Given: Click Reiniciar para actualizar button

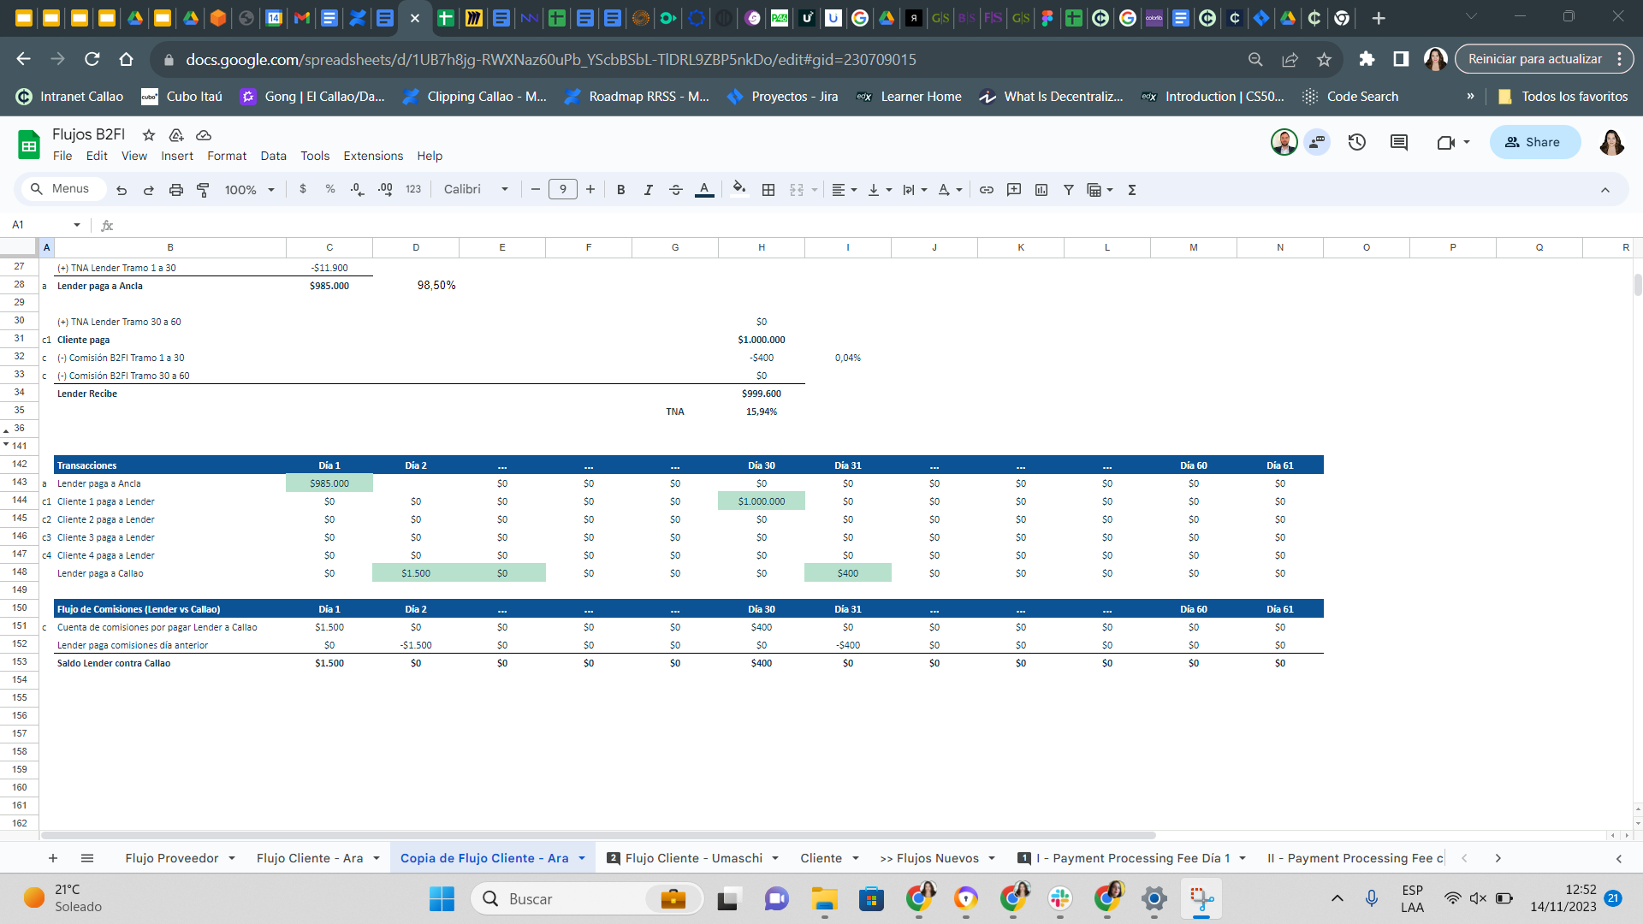Looking at the screenshot, I should (x=1534, y=59).
